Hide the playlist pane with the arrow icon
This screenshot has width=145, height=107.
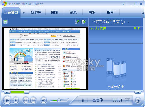pos(84,22)
